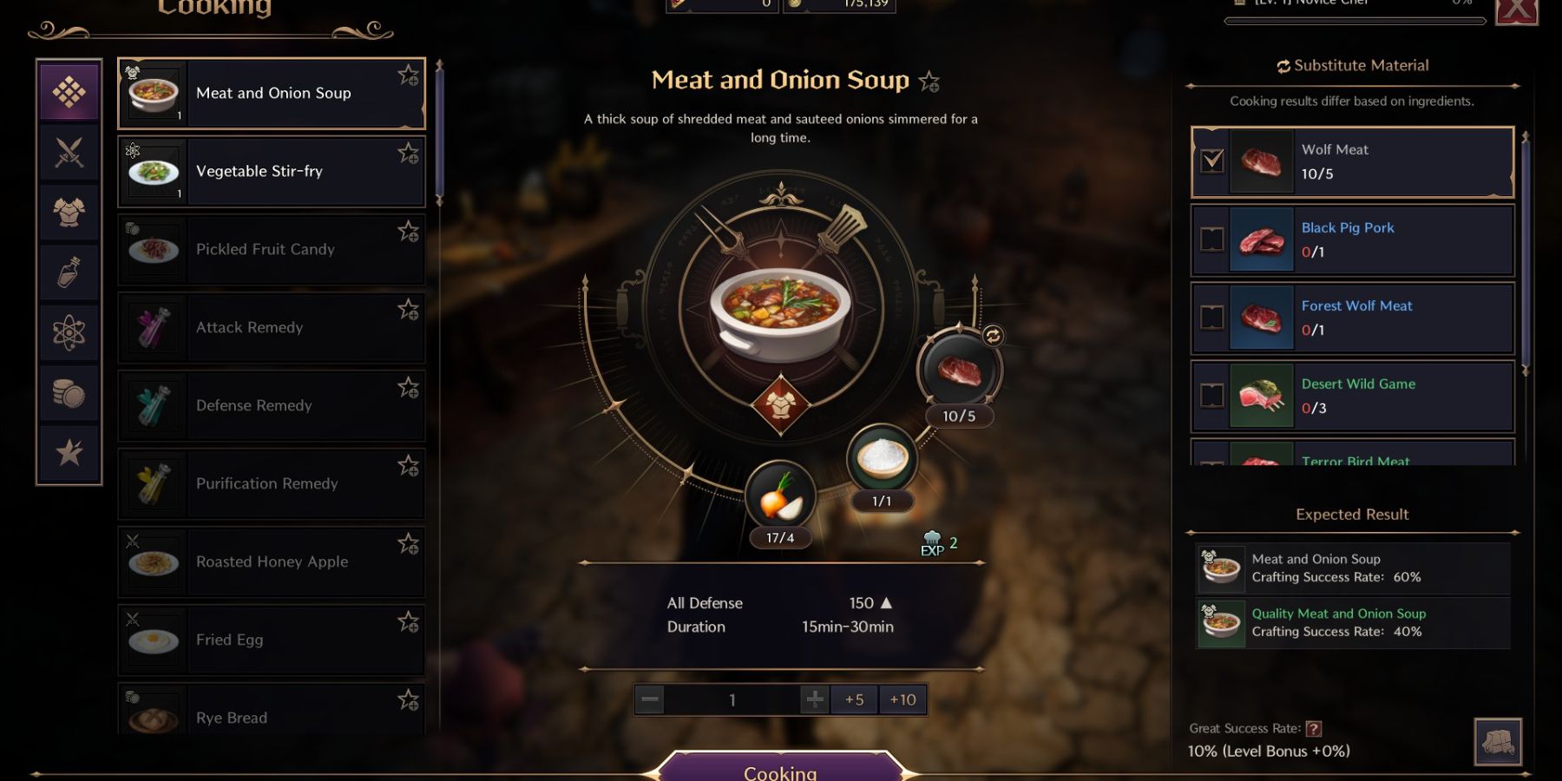Increase cooking quantity with plus button
1562x781 pixels.
coord(815,699)
